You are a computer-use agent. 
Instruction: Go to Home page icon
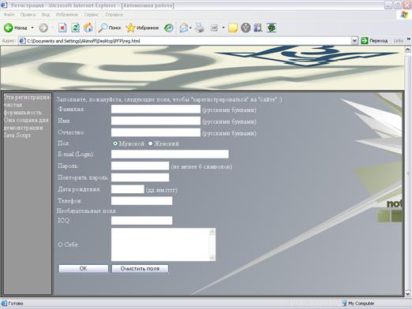(x=88, y=28)
